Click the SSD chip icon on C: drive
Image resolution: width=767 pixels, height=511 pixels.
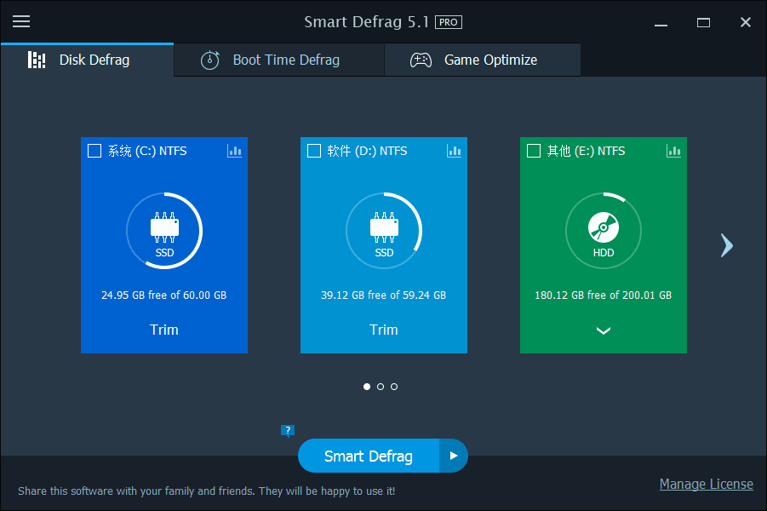click(x=164, y=227)
